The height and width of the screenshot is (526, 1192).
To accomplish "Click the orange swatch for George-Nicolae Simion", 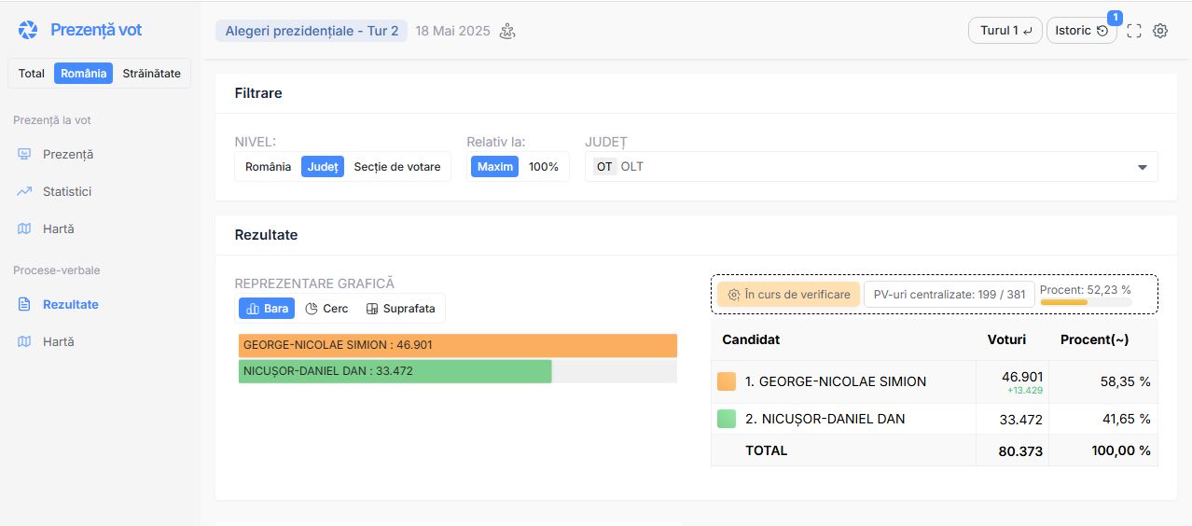I will pyautogui.click(x=727, y=381).
